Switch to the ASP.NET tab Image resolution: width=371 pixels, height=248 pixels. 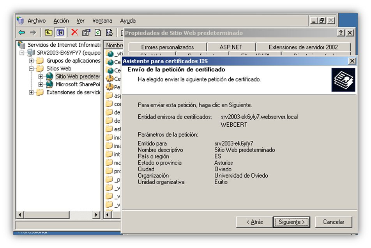(x=231, y=47)
